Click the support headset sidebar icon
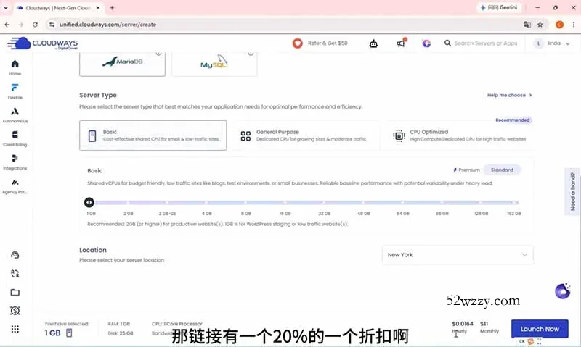Screen dimensions: 581x347 15,255
